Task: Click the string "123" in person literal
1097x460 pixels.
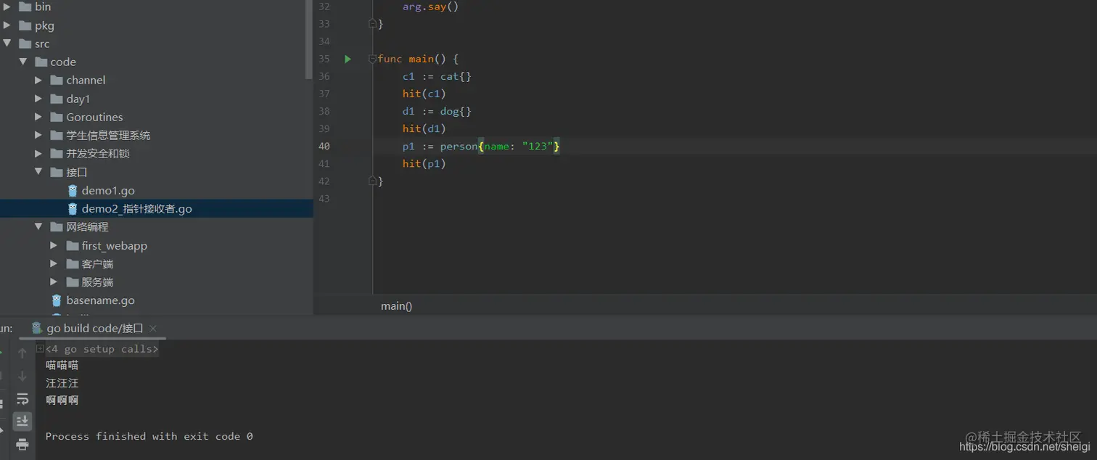Action: (x=538, y=147)
